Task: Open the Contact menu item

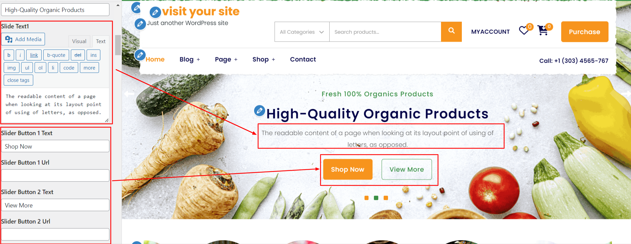Action: pos(303,59)
